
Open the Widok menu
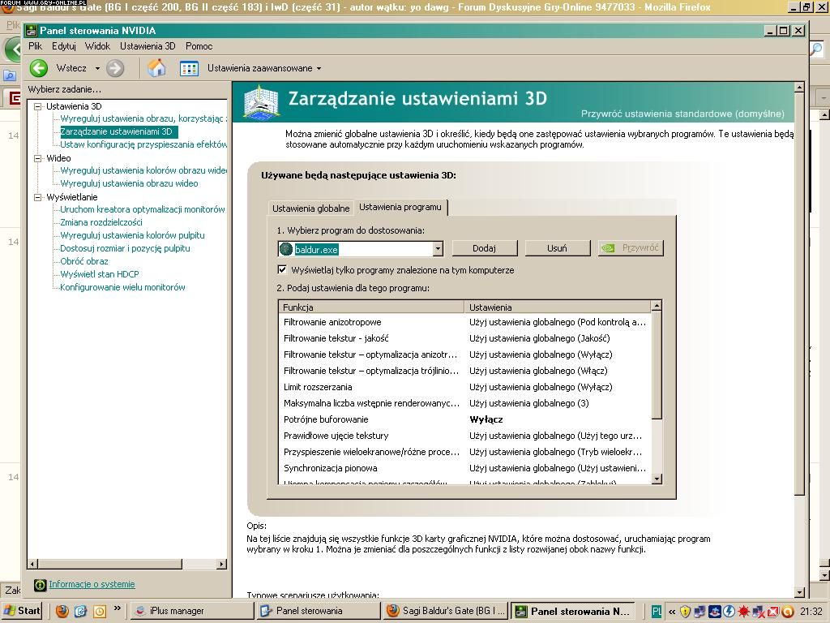98,46
